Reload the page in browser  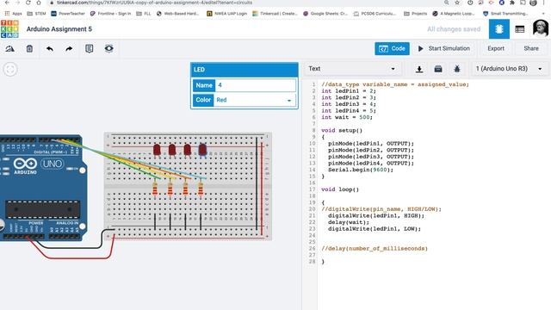(x=28, y=3)
